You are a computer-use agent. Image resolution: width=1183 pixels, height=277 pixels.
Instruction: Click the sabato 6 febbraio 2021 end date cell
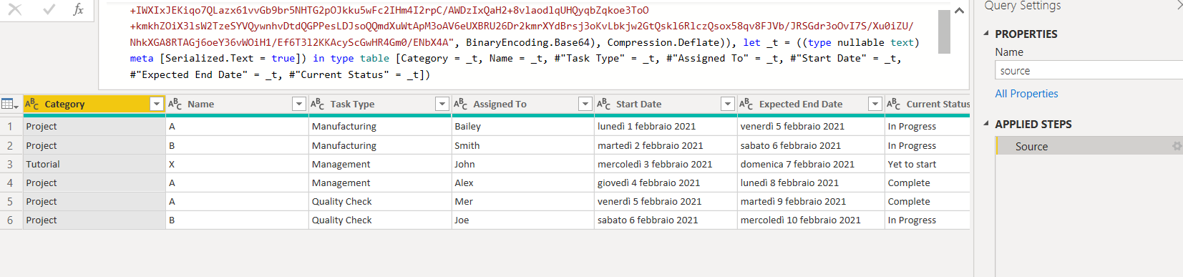811,145
